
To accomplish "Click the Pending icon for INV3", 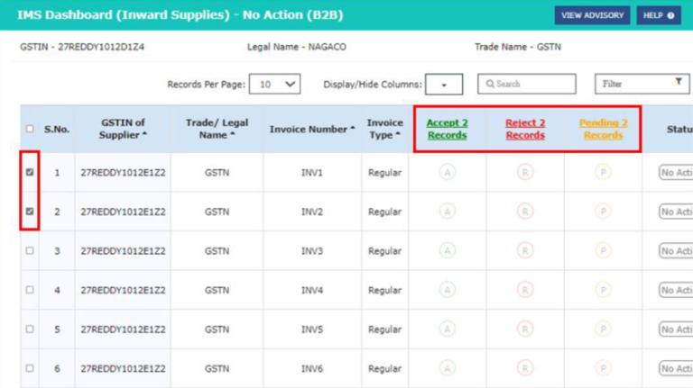I will [603, 251].
